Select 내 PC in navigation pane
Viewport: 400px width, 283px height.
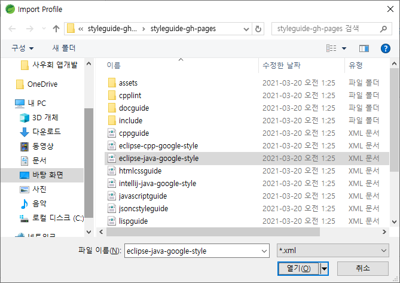click(30, 104)
